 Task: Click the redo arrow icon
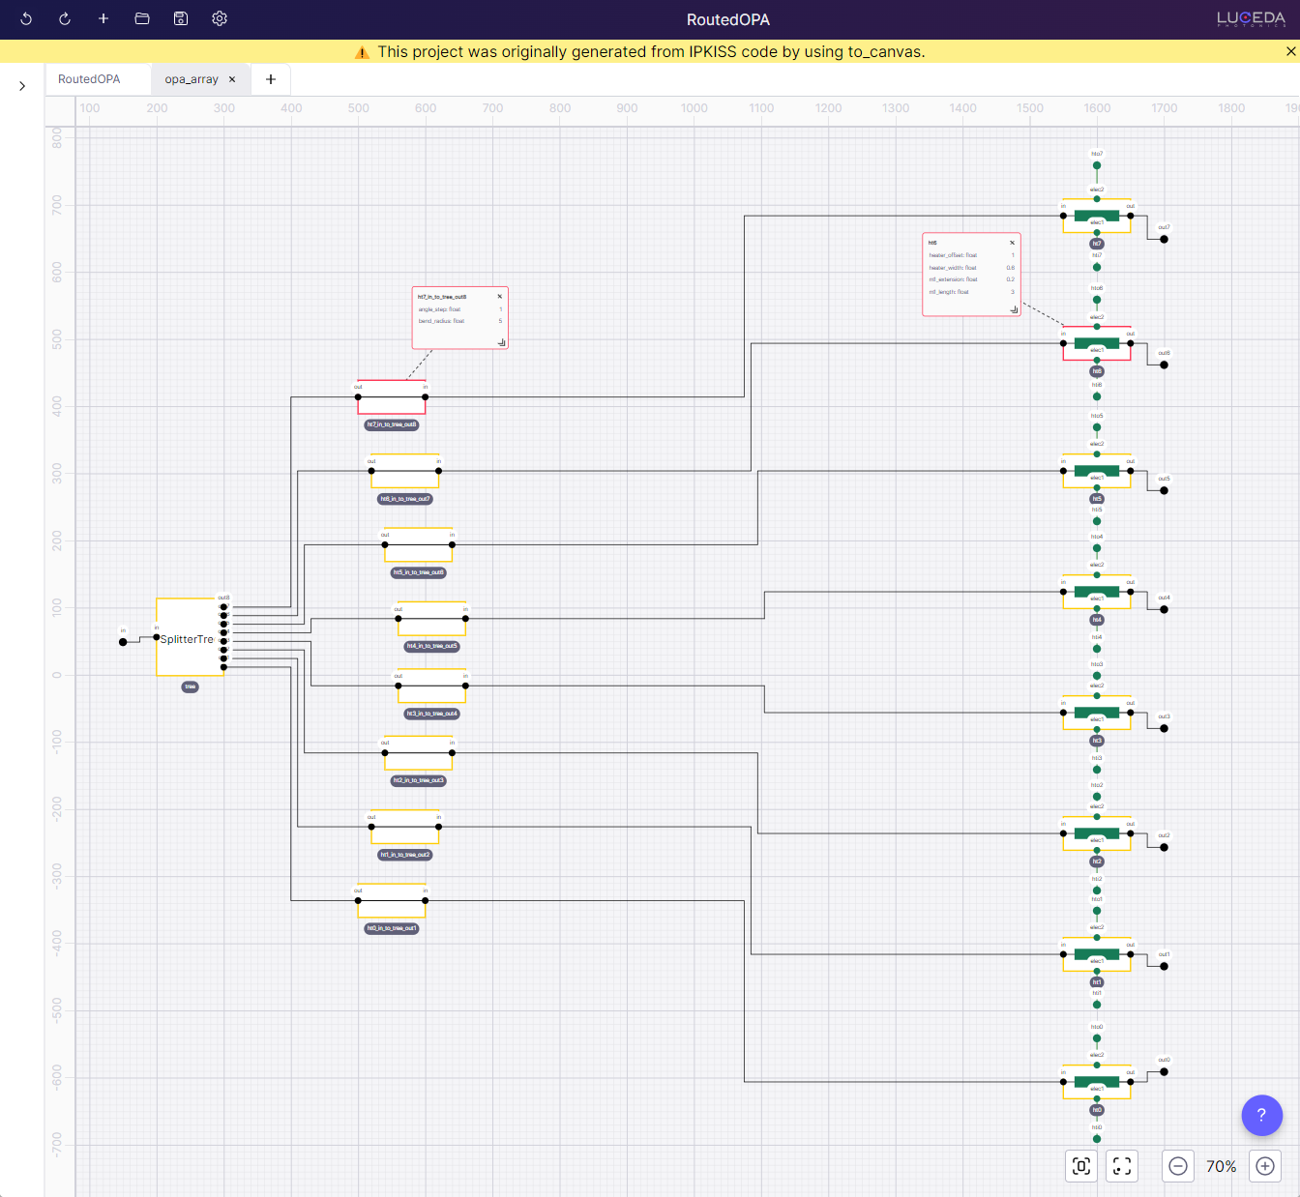tap(65, 19)
